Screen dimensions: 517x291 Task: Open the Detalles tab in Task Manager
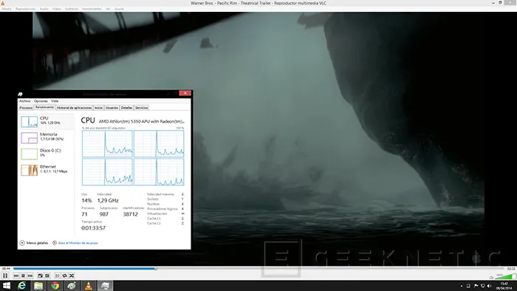tap(126, 108)
